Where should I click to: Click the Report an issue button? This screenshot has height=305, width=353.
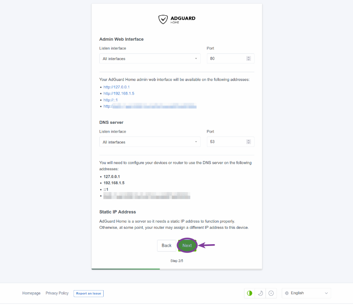coord(88,293)
